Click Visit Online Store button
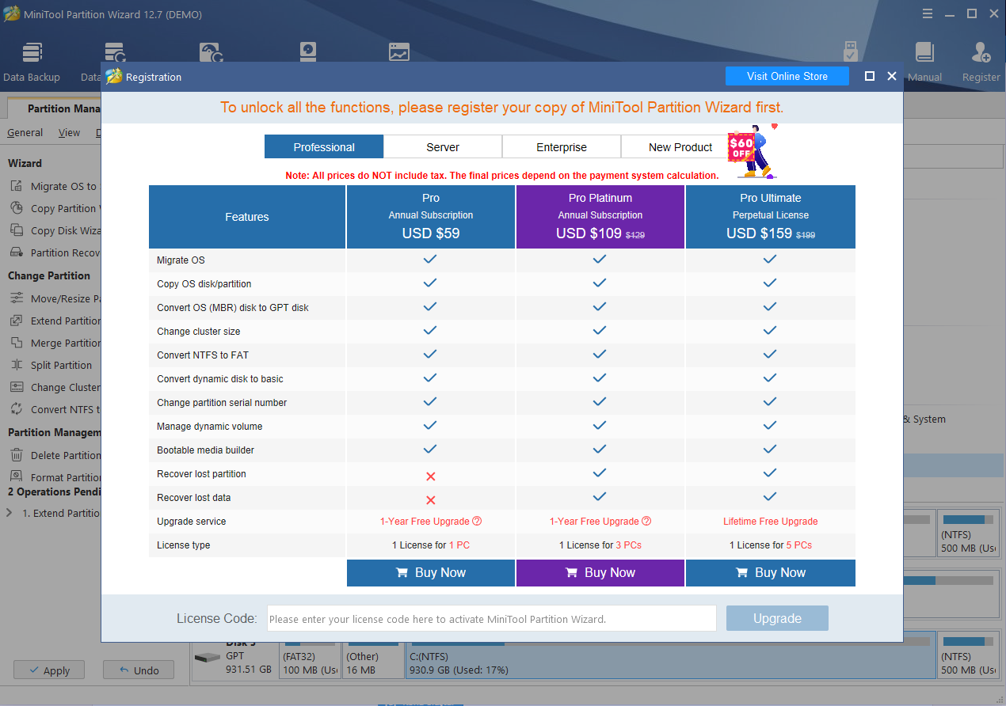 787,76
